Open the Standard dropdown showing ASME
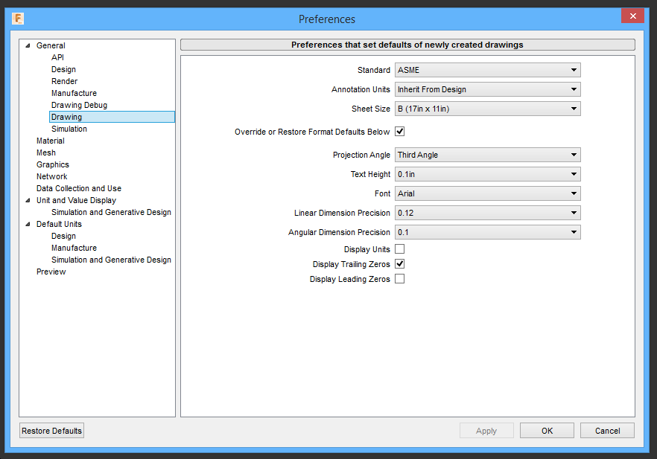The height and width of the screenshot is (459, 657). [488, 70]
